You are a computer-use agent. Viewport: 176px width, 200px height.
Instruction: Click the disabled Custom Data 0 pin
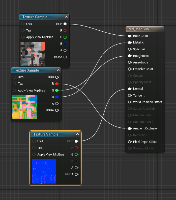[130, 115]
